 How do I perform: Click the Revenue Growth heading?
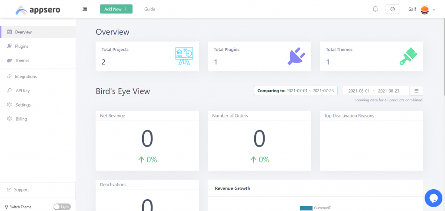coord(232,188)
